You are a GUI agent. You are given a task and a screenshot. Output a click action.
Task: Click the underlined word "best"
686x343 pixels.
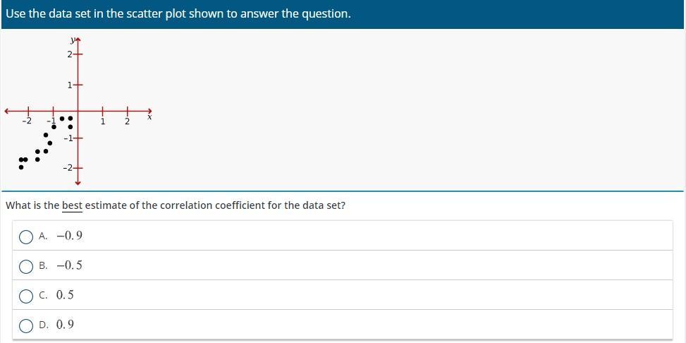[72, 206]
